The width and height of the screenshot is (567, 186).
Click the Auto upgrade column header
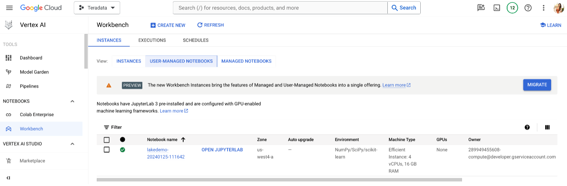point(301,140)
